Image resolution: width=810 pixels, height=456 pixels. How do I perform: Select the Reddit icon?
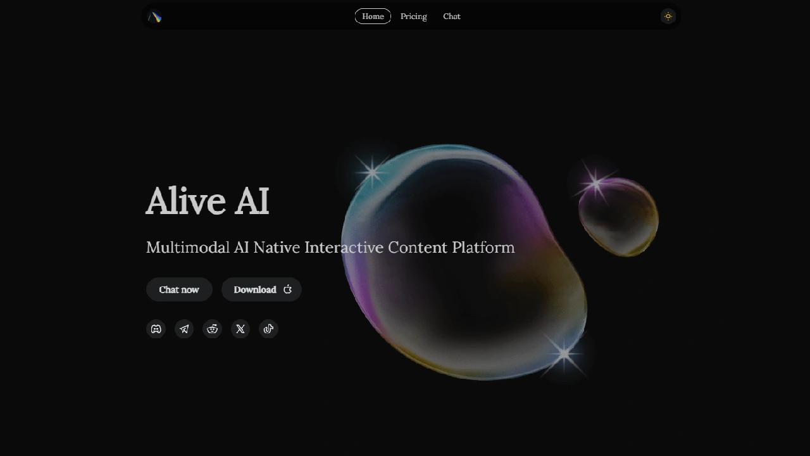(x=212, y=329)
